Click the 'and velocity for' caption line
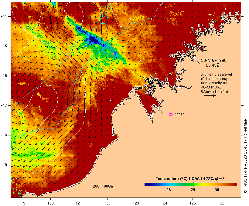This screenshot has width=249, height=206. click(x=214, y=83)
